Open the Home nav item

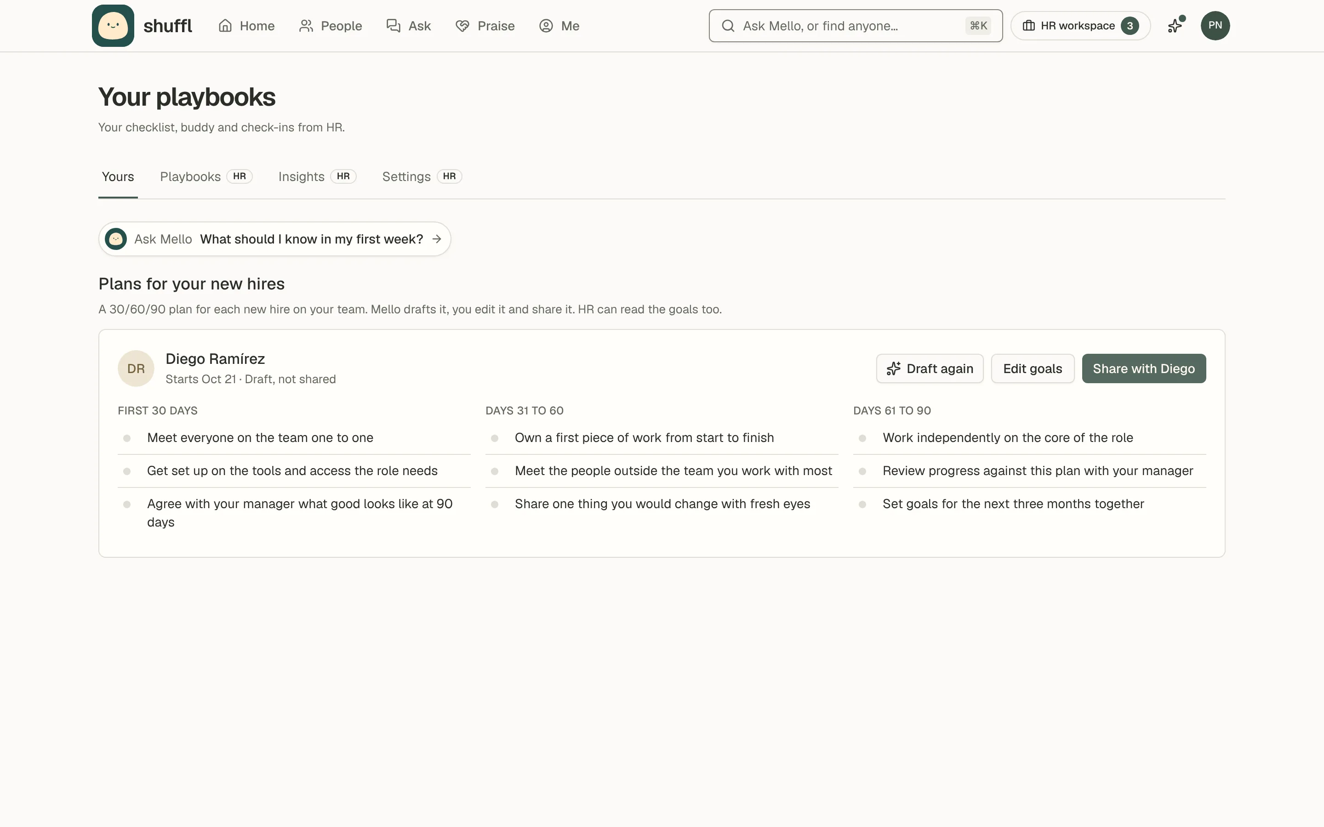(246, 26)
